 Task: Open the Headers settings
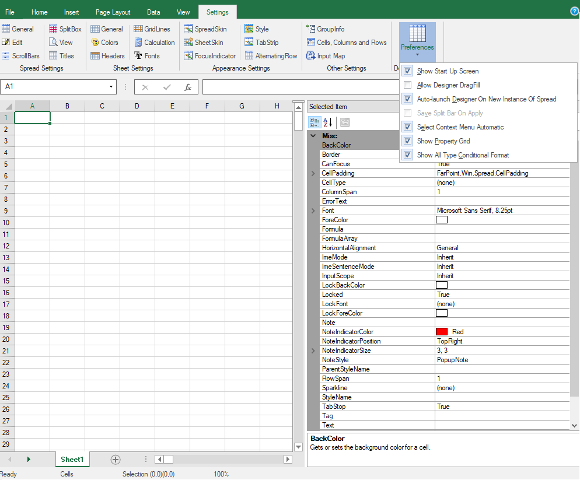[107, 56]
